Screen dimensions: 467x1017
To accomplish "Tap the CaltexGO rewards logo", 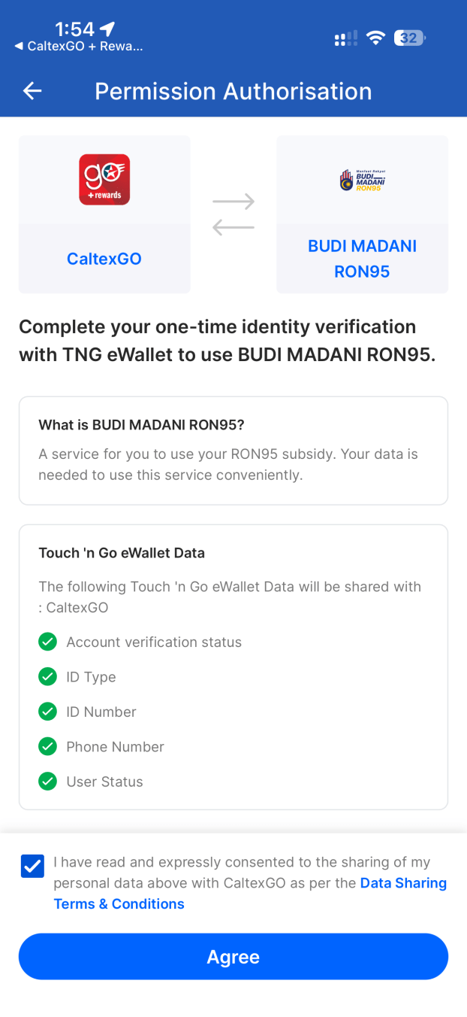I will click(x=104, y=179).
